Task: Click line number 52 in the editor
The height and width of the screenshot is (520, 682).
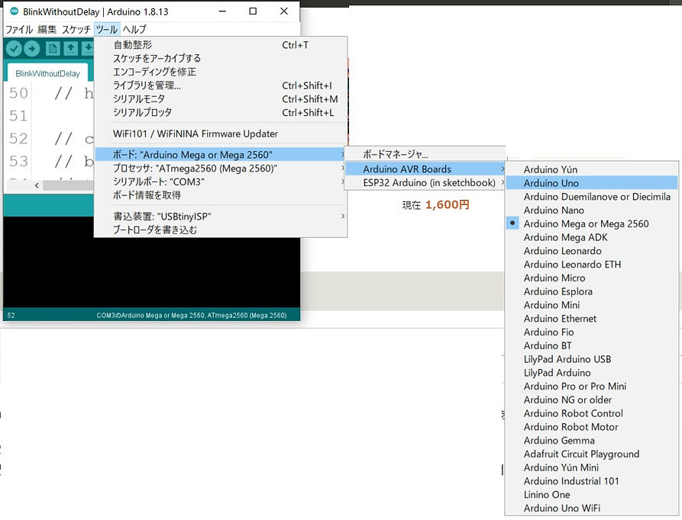Action: pos(18,139)
